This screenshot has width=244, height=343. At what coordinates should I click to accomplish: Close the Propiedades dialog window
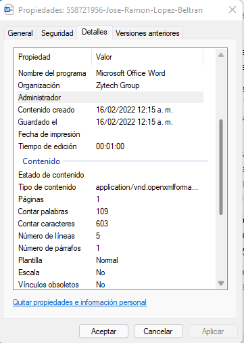point(233,9)
